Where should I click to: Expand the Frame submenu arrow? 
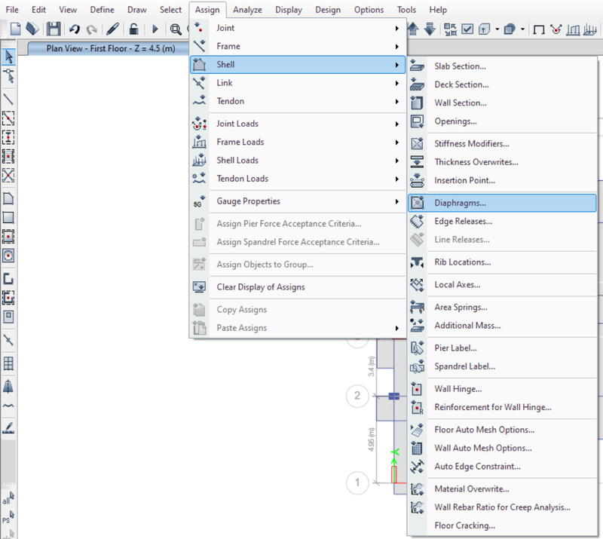pyautogui.click(x=396, y=47)
